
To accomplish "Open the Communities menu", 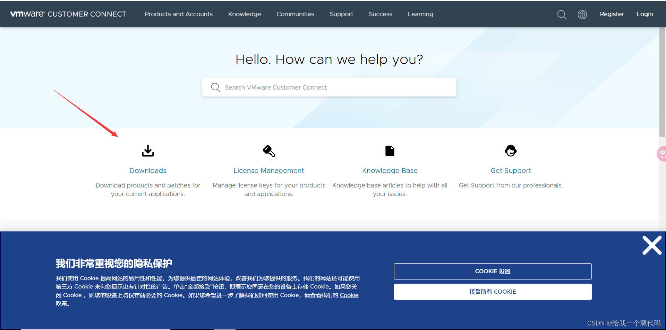I will click(295, 14).
